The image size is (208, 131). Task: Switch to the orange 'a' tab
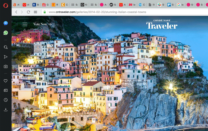pyautogui.click(x=16, y=5)
